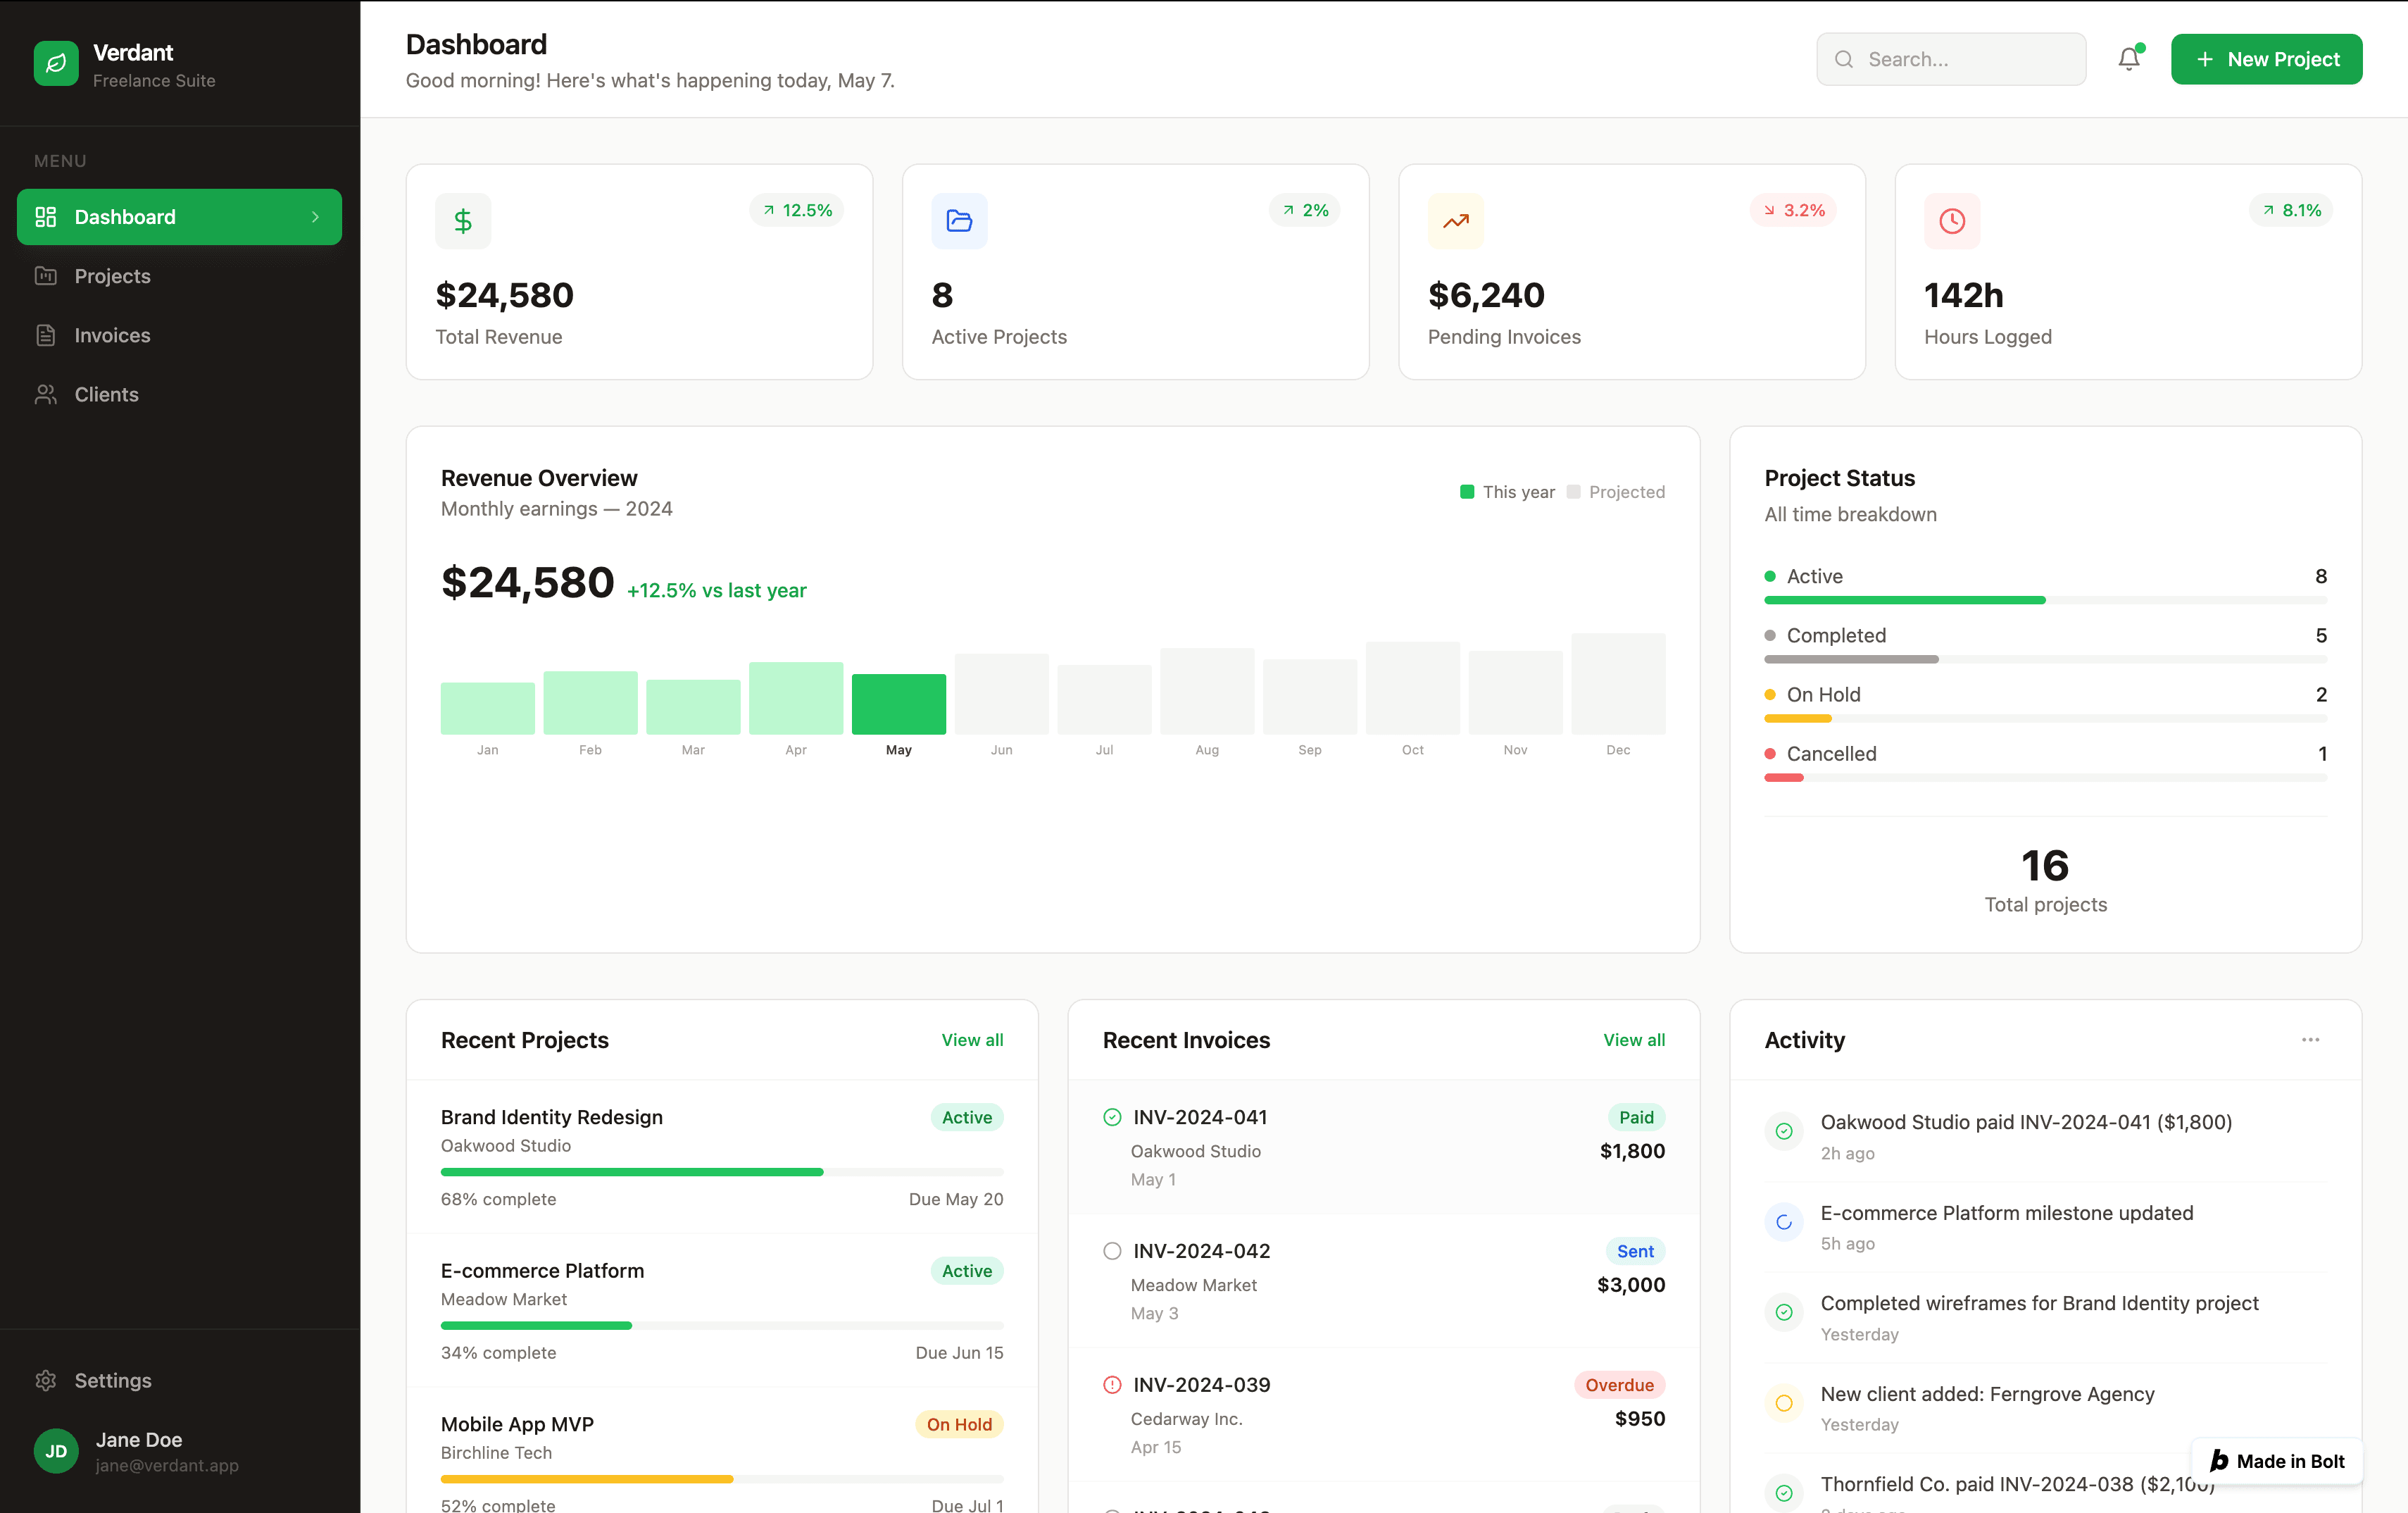This screenshot has width=2408, height=1513.
Task: Click the JD user avatar
Action: (56, 1451)
